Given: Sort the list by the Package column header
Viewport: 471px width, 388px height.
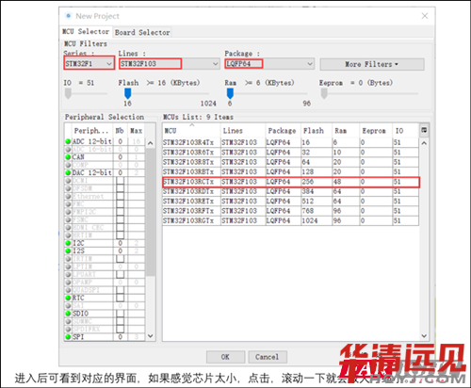Looking at the screenshot, I should pos(284,131).
